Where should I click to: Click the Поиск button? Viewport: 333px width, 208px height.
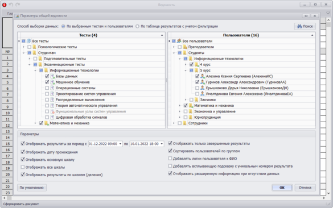pos(305,26)
